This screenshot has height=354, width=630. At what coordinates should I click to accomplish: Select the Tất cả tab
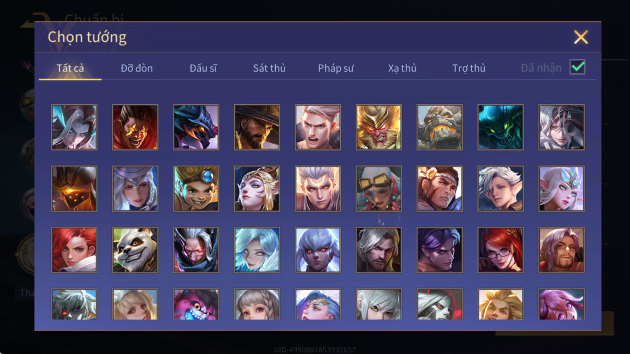(x=70, y=68)
